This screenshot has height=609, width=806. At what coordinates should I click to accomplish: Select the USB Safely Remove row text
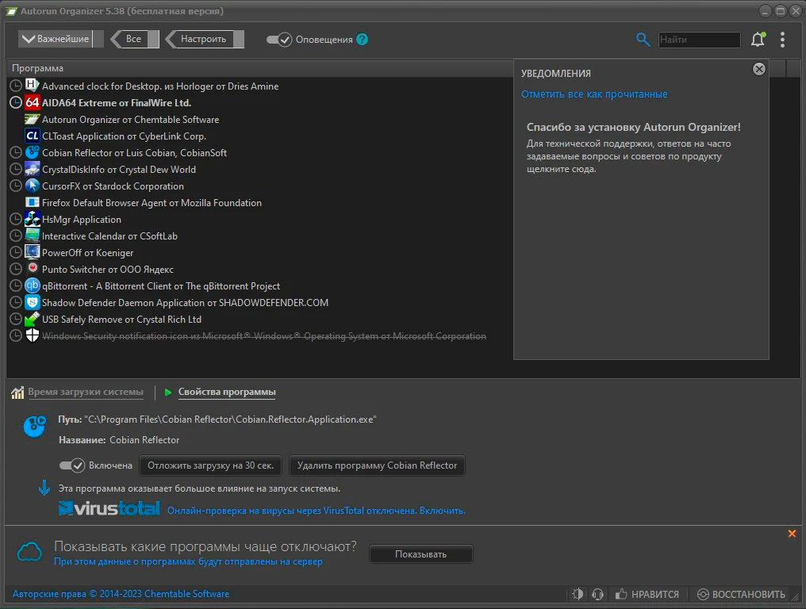121,319
